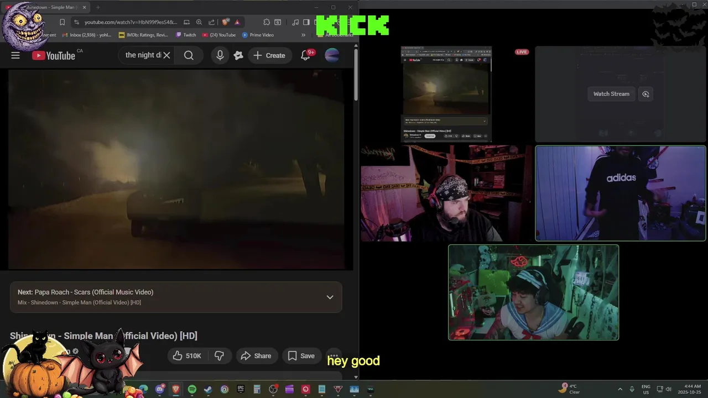Image resolution: width=708 pixels, height=398 pixels.
Task: Go to YouTube home via logo
Action: [54, 55]
